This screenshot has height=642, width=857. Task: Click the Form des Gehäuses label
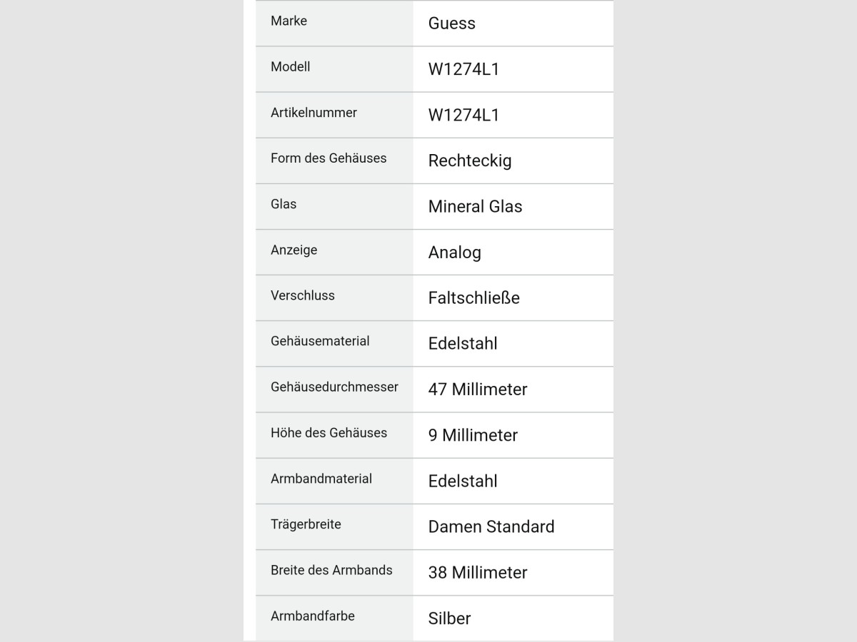329,158
